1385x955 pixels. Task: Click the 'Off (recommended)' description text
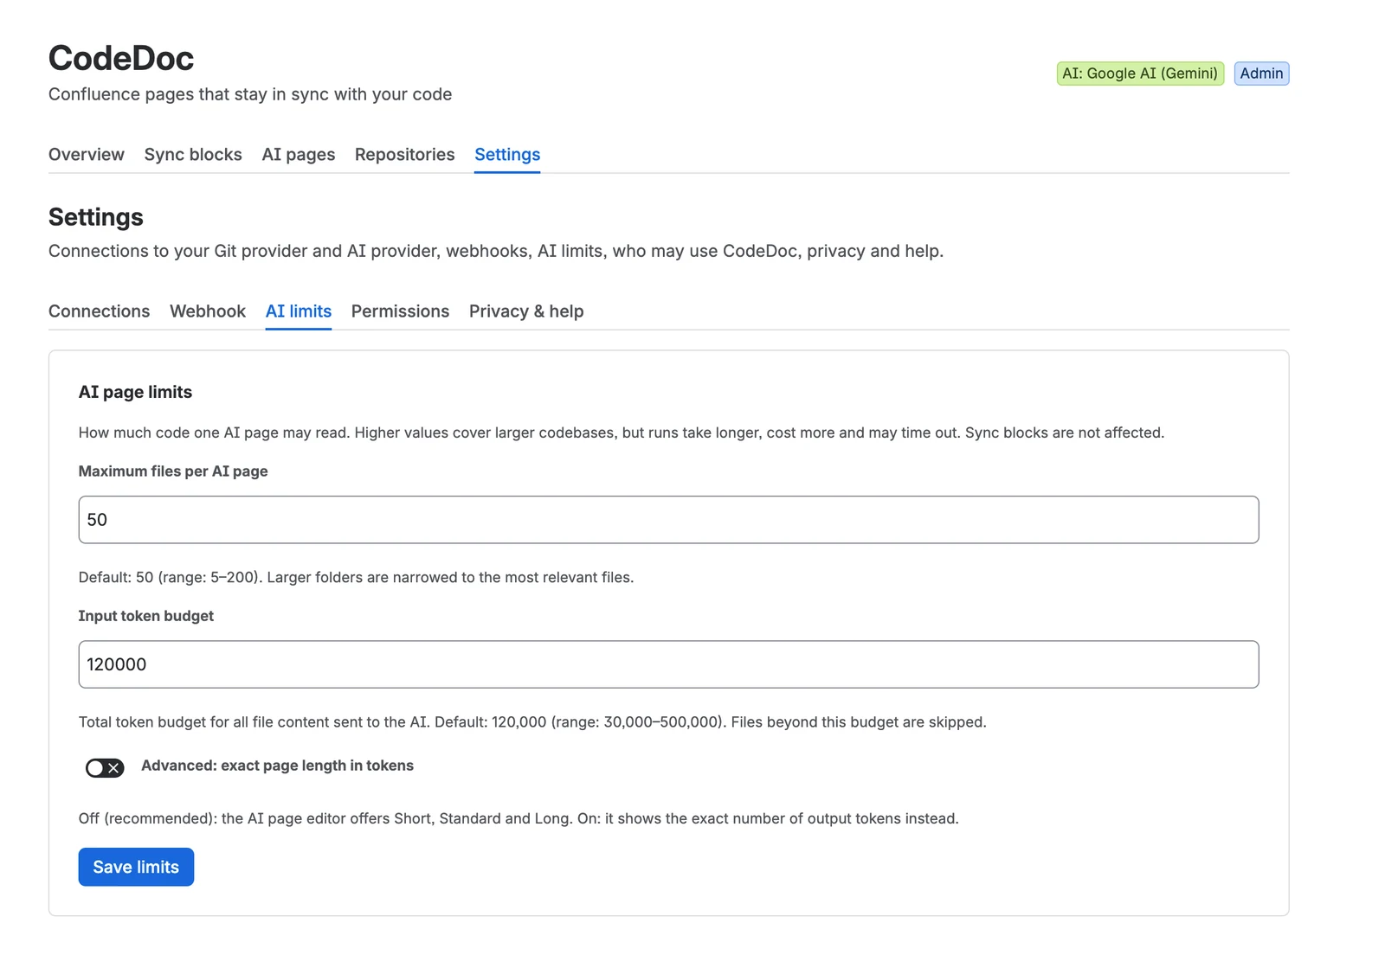pos(519,818)
